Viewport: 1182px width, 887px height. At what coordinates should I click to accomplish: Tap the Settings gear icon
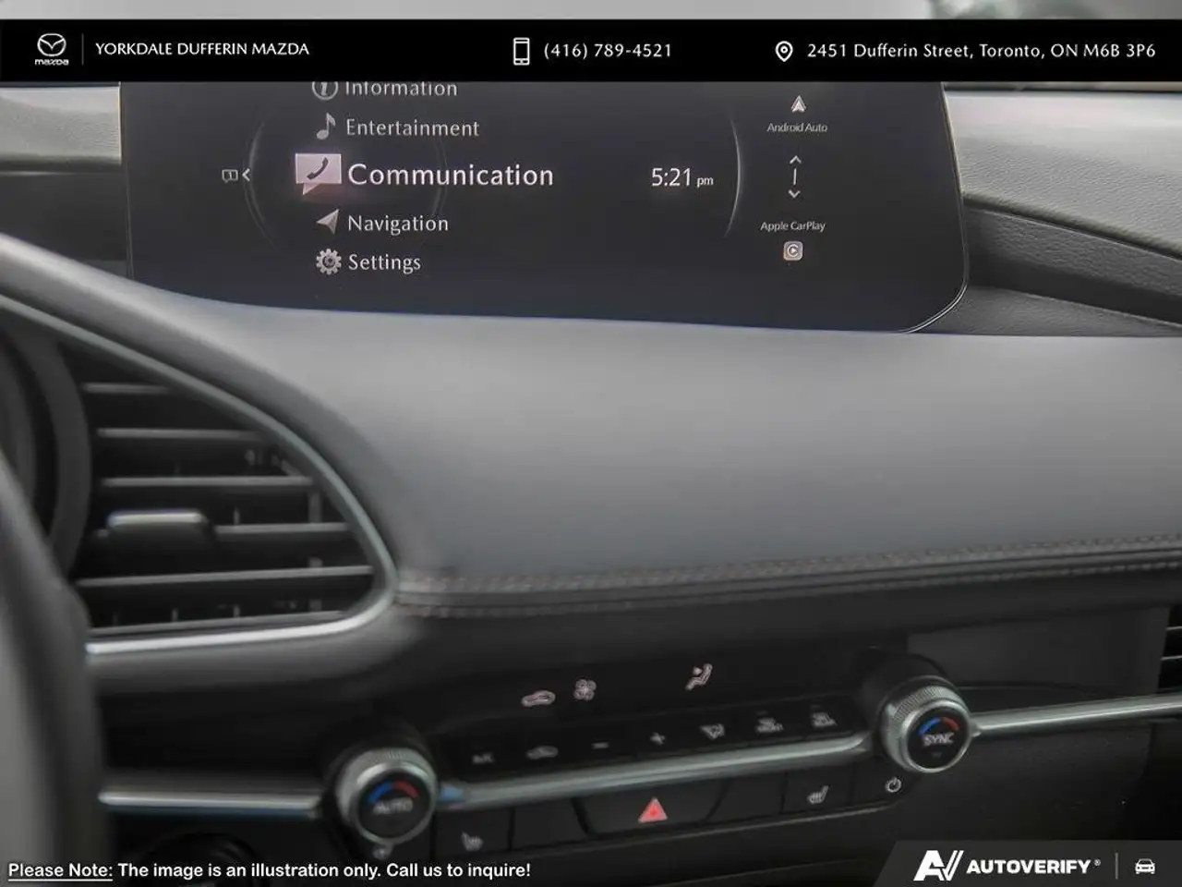coord(328,262)
